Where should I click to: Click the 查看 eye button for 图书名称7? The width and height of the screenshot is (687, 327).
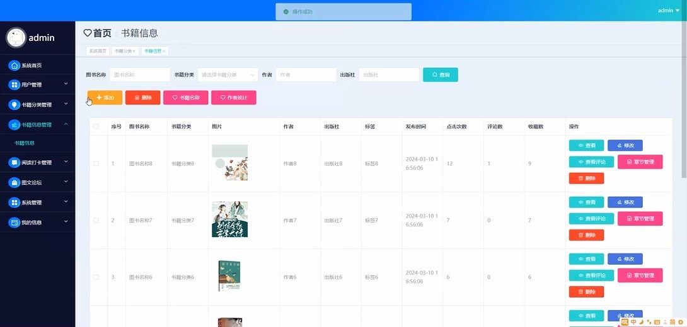click(586, 202)
